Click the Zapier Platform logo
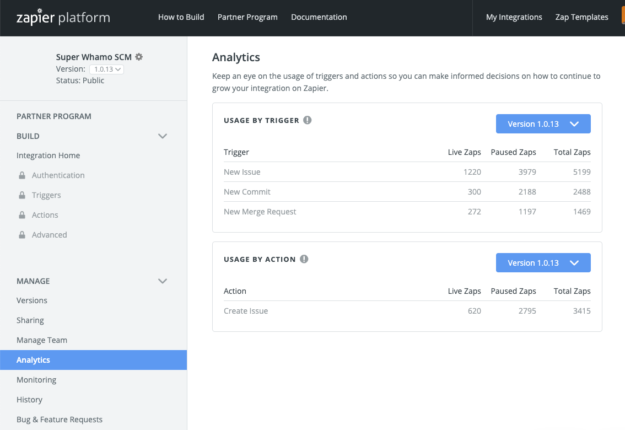Viewport: 625px width, 430px height. tap(63, 18)
